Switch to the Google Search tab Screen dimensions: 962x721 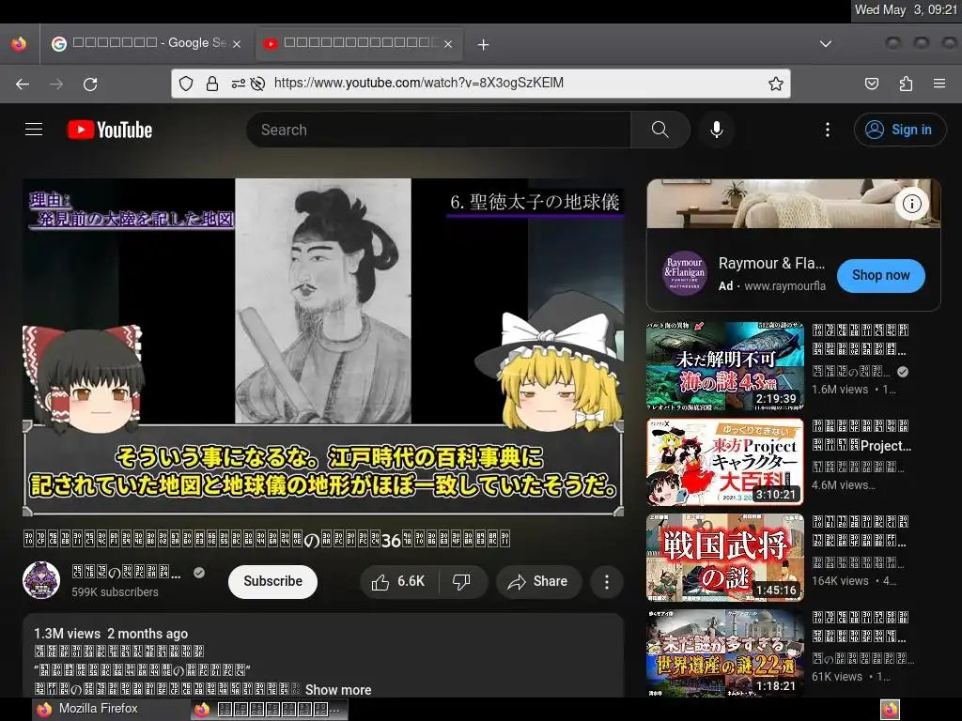(146, 43)
